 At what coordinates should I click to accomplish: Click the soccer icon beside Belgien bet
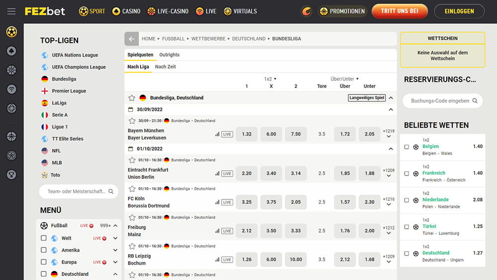416,147
